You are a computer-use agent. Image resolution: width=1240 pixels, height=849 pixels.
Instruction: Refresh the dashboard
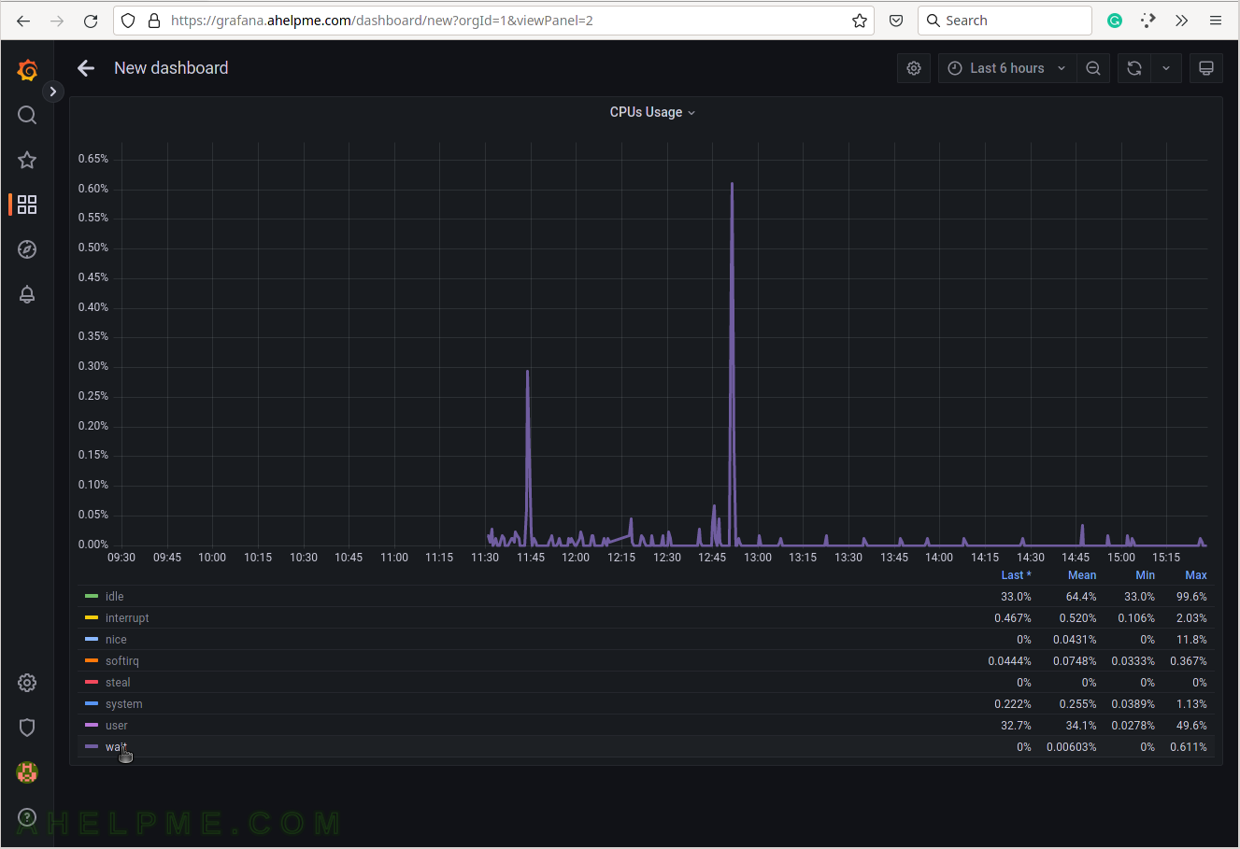pyautogui.click(x=1134, y=68)
